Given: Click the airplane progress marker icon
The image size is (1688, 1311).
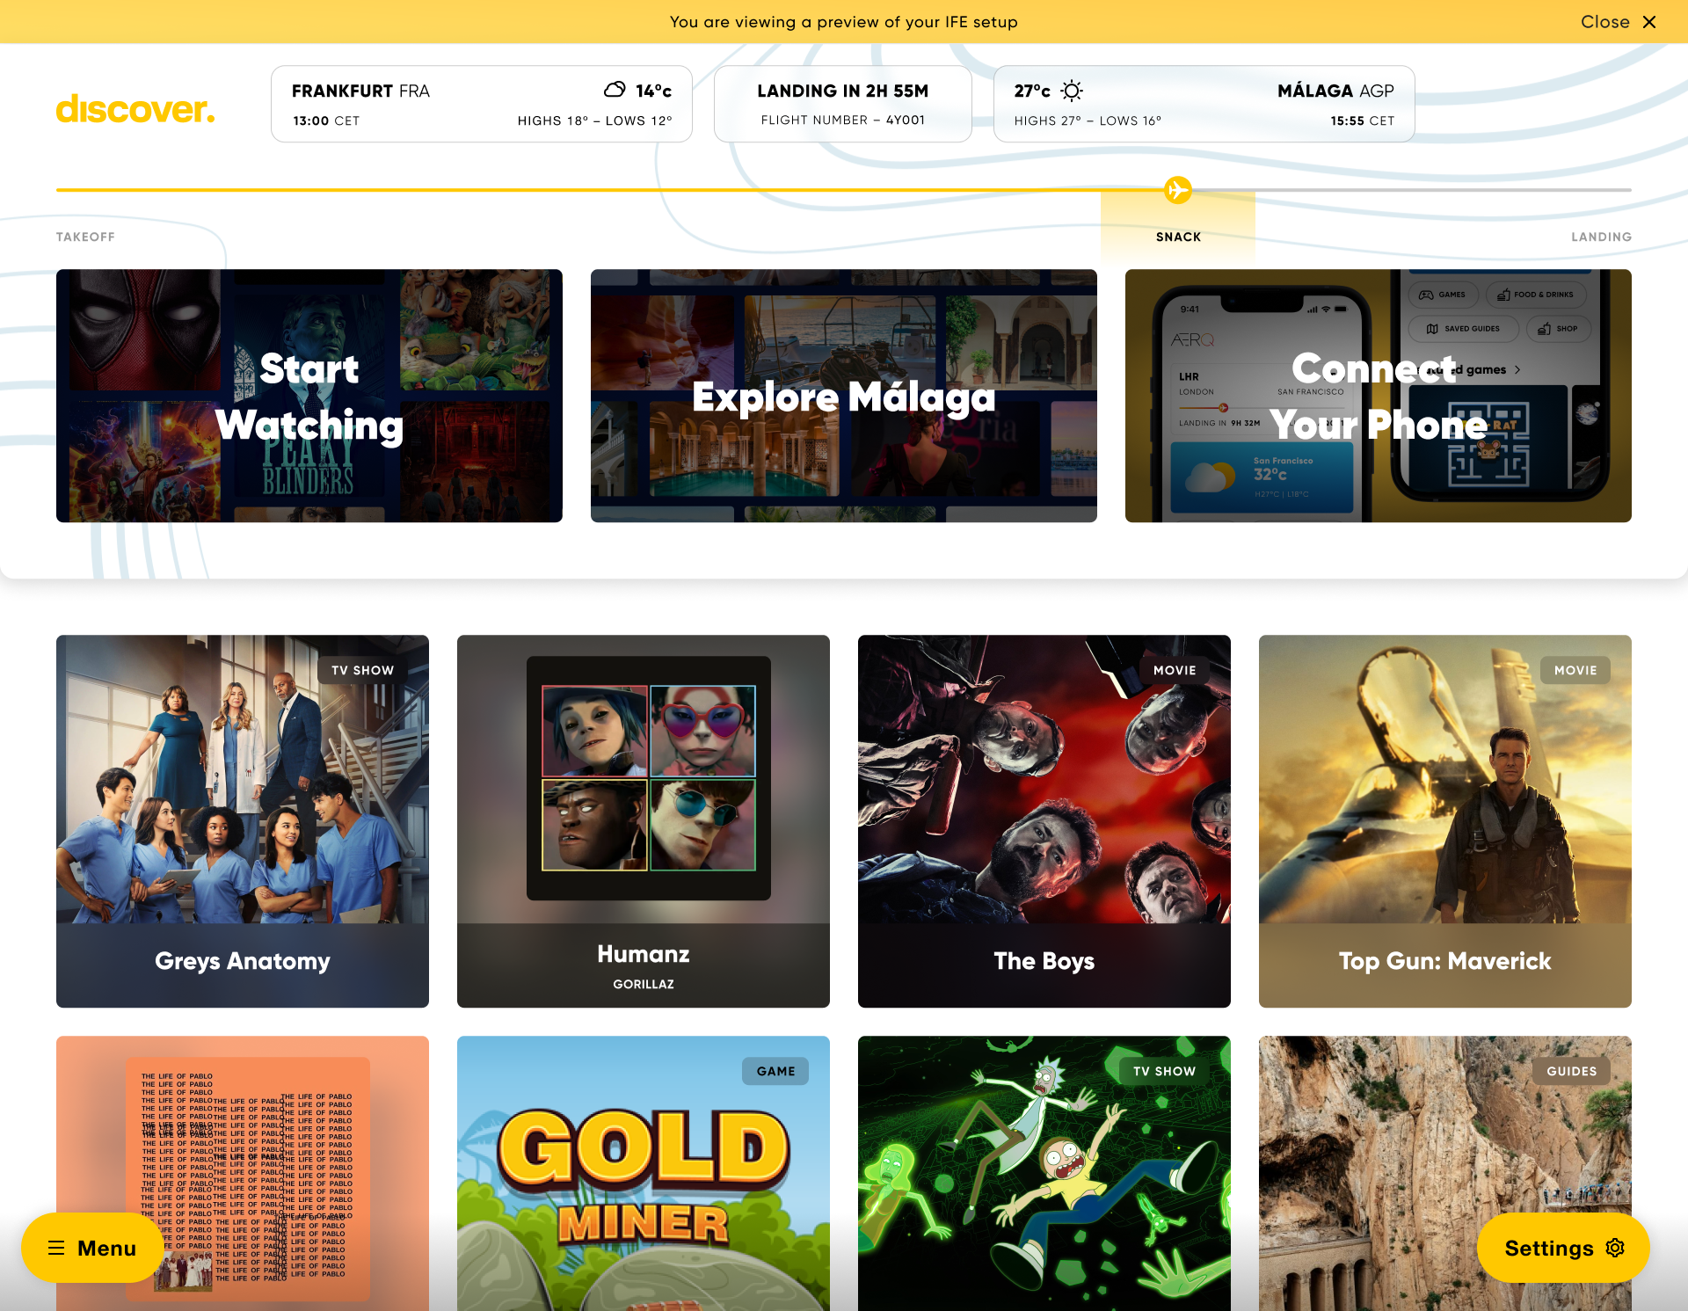Looking at the screenshot, I should pos(1177,190).
